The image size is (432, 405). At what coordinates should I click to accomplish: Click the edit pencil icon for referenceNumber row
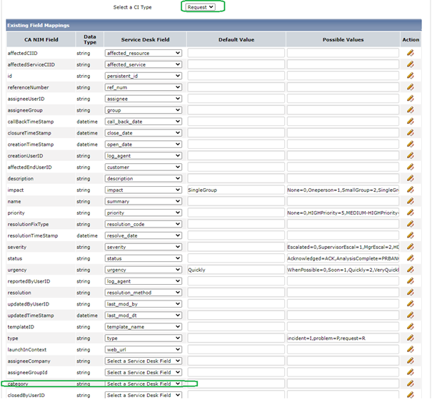tap(410, 87)
